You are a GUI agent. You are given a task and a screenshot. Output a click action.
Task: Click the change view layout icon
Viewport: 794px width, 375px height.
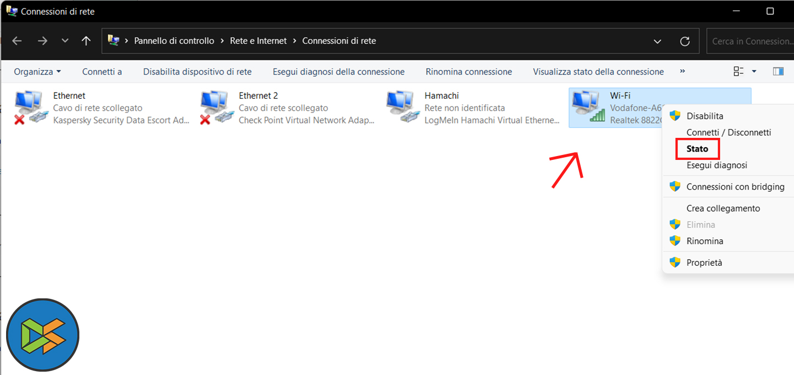(x=738, y=72)
